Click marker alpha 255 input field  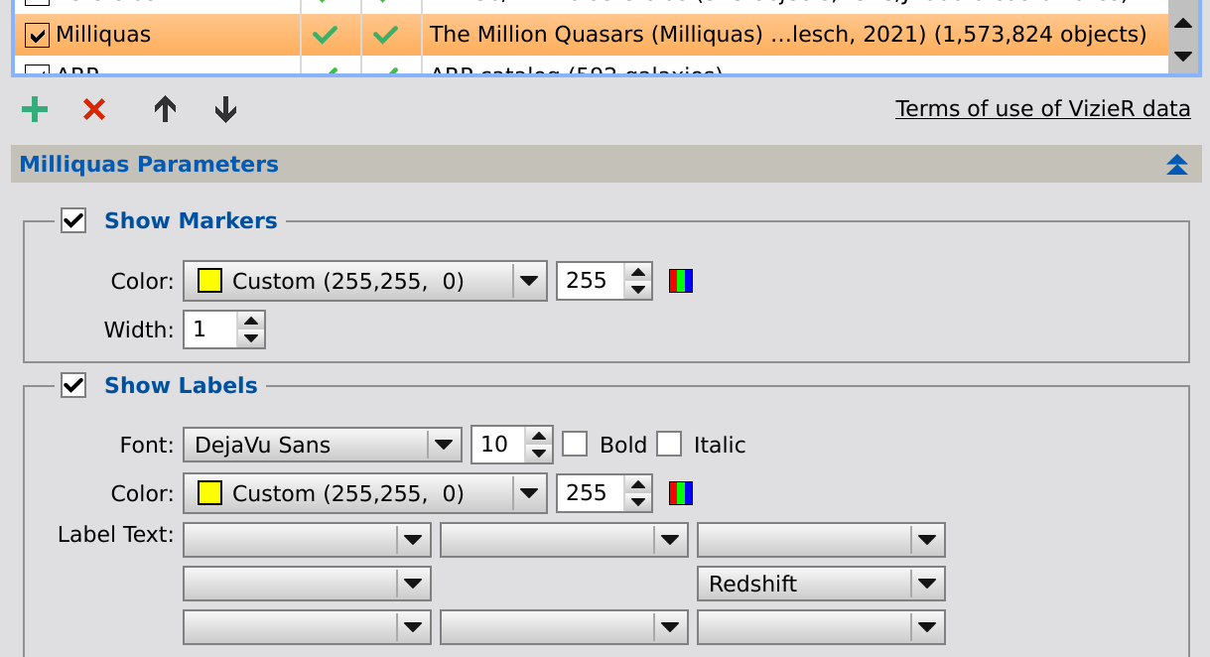592,281
